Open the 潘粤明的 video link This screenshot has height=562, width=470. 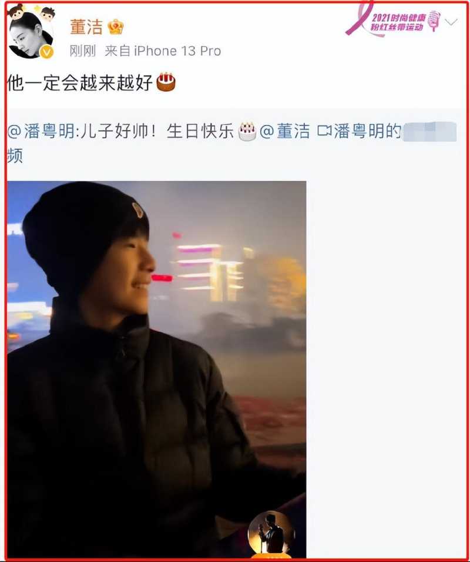click(368, 131)
